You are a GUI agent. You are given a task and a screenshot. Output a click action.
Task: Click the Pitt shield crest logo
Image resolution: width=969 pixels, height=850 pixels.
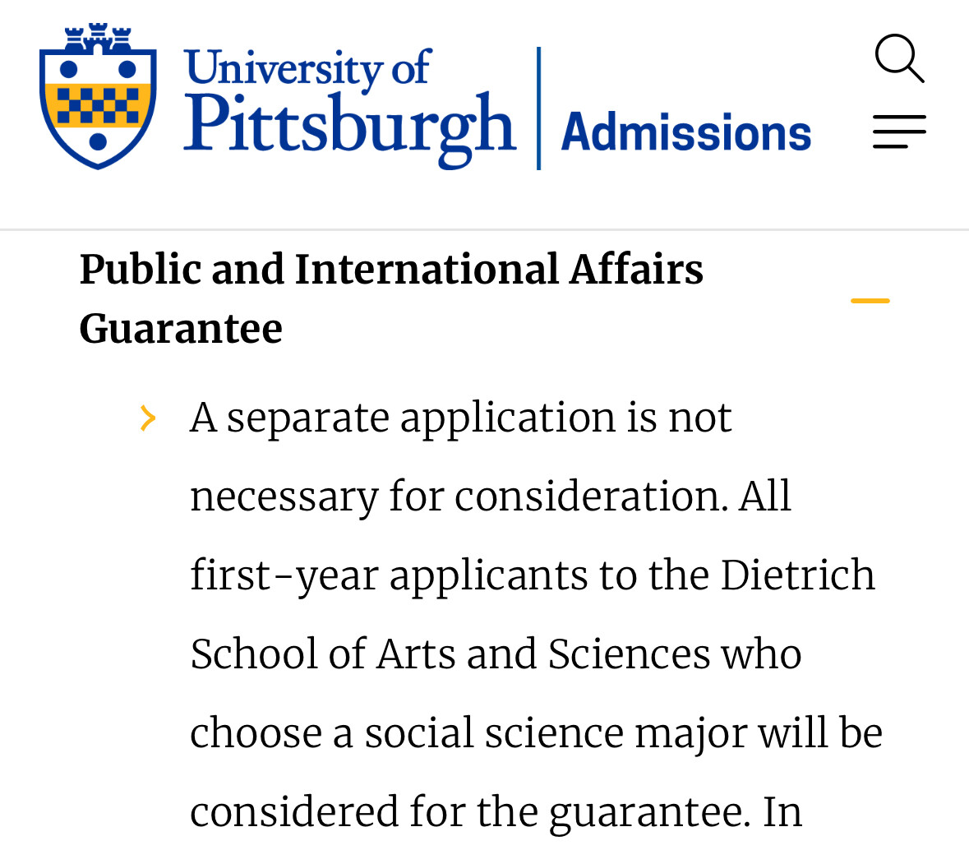(98, 96)
